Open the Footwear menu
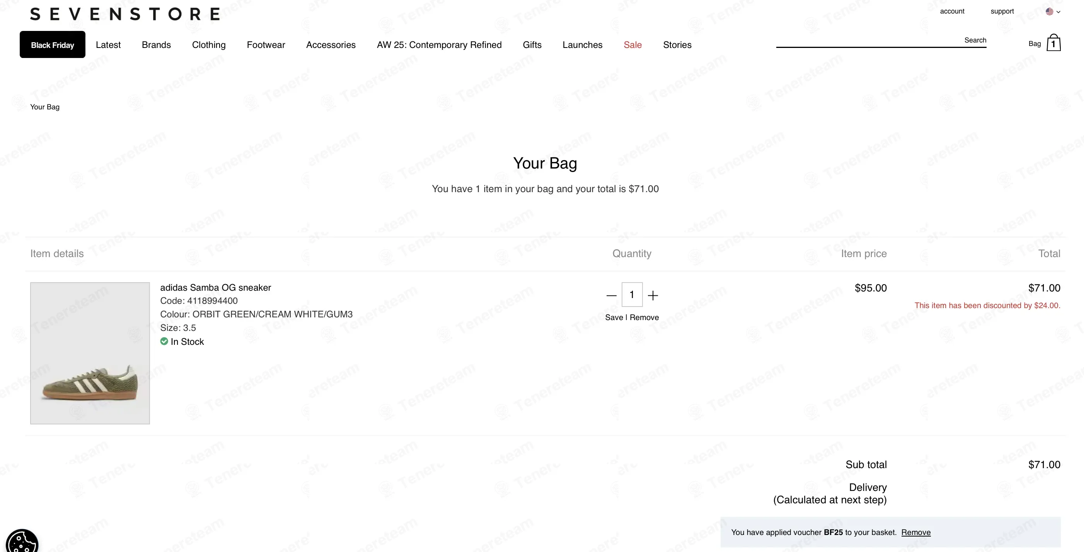This screenshot has width=1084, height=552. [x=266, y=44]
